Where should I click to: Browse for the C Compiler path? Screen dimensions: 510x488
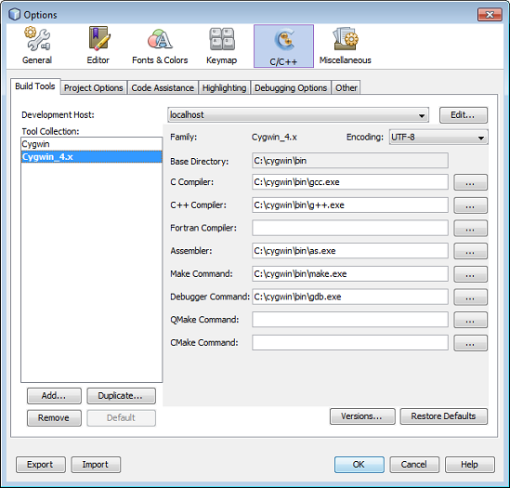[470, 182]
